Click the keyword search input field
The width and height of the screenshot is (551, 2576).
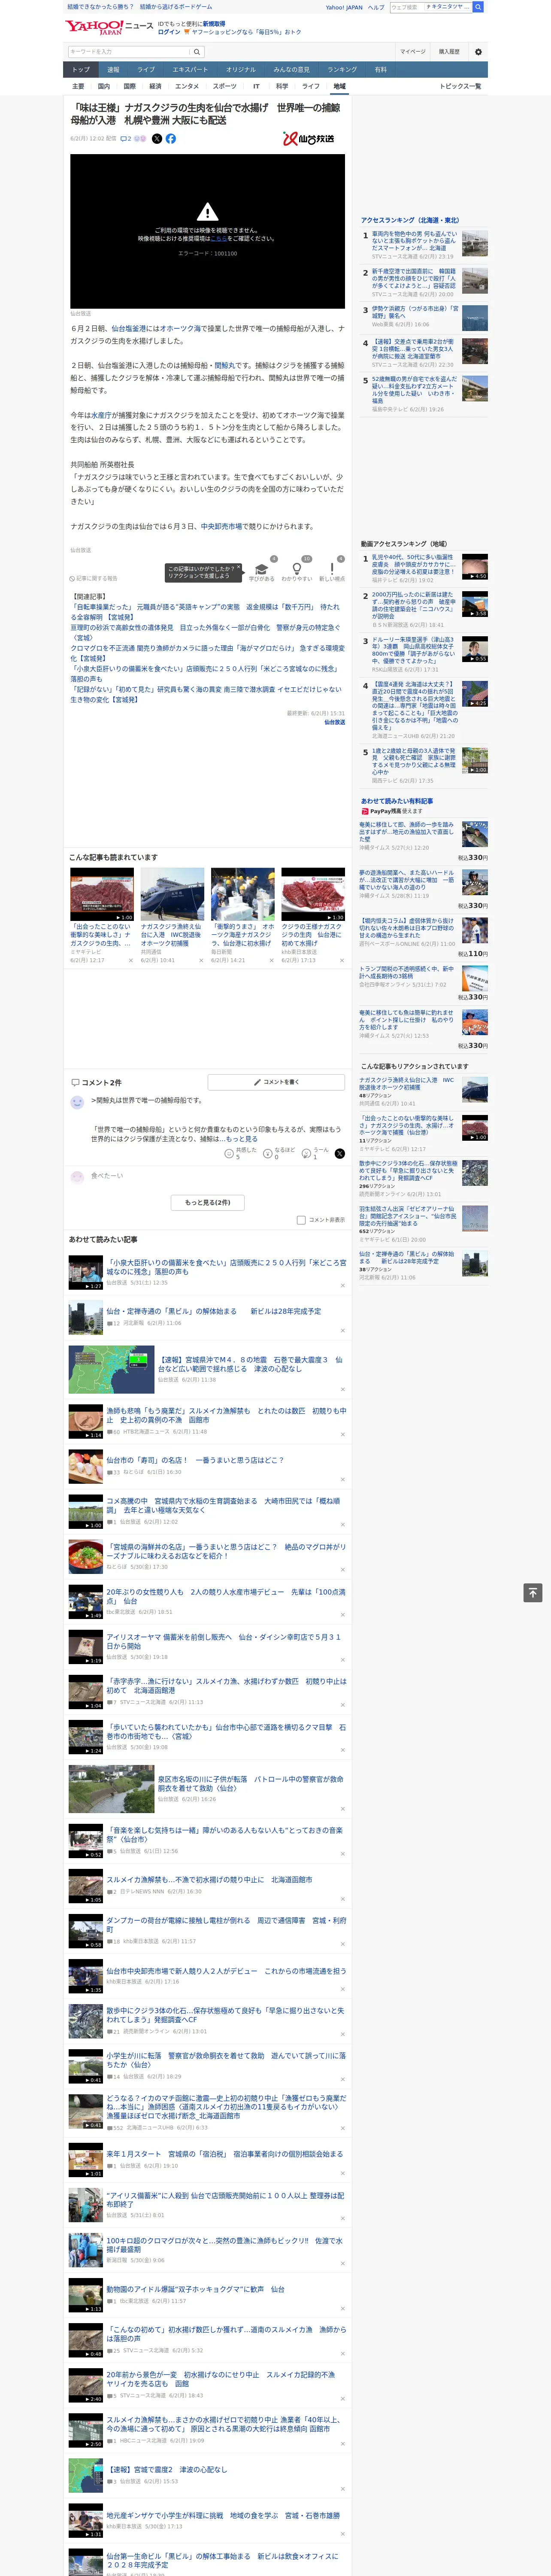[x=128, y=52]
